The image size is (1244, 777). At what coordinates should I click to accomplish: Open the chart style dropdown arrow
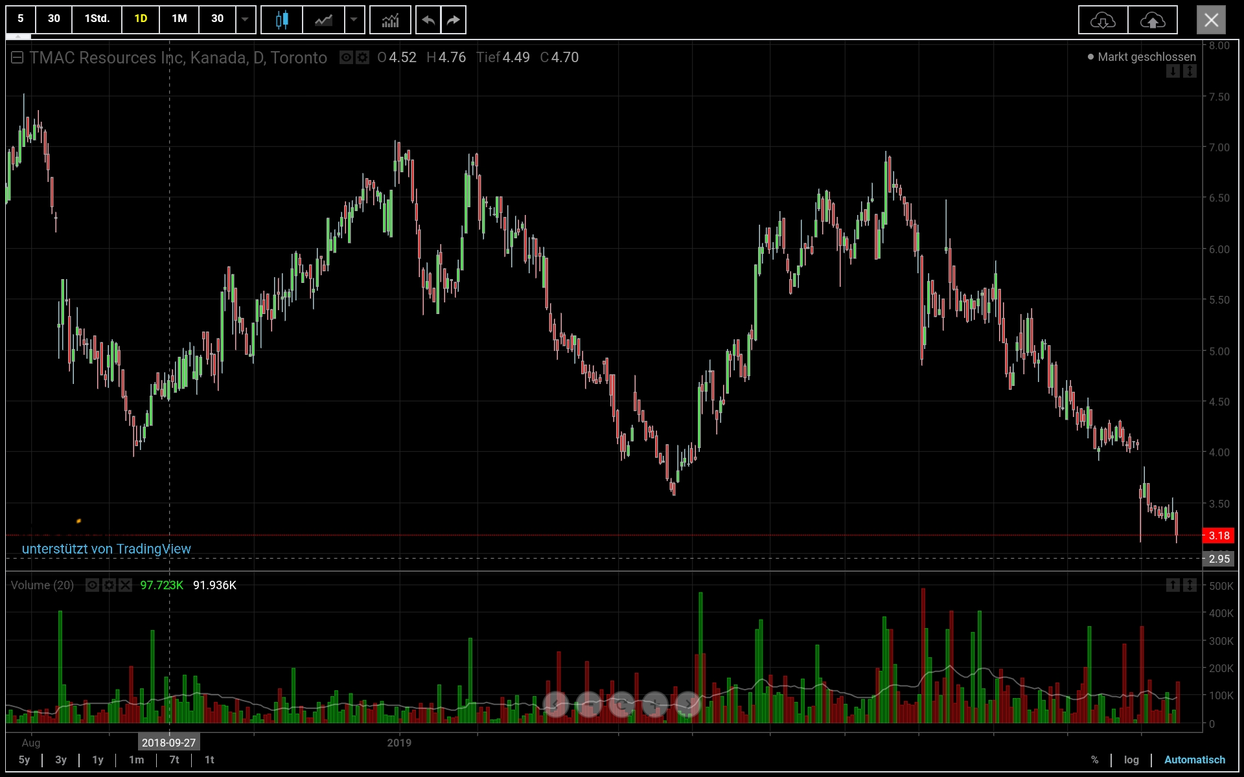354,19
